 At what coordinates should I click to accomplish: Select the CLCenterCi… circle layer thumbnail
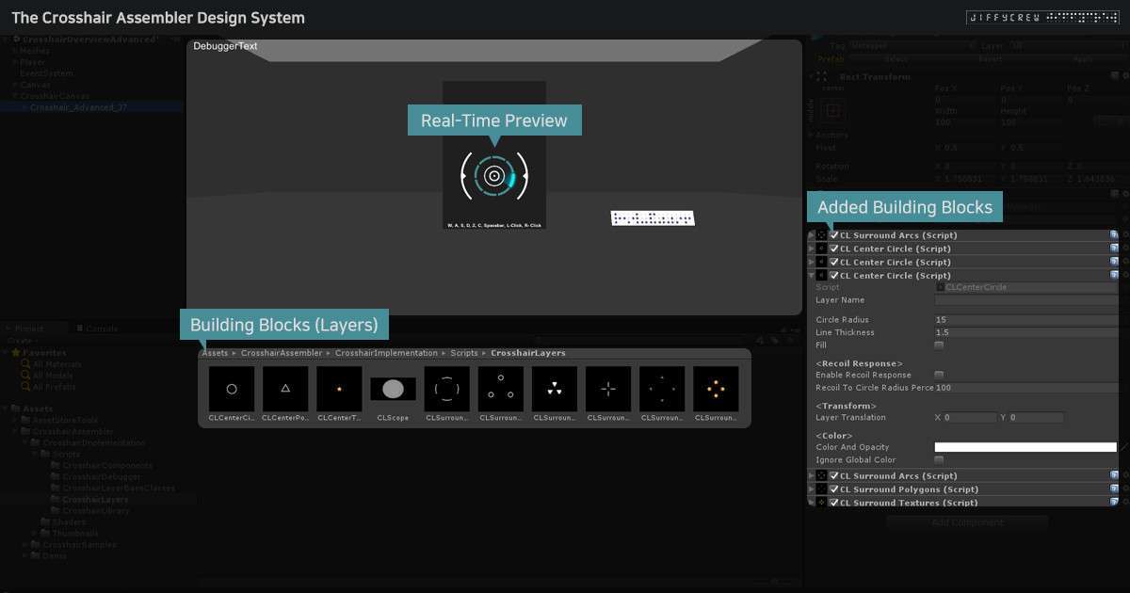click(x=232, y=389)
